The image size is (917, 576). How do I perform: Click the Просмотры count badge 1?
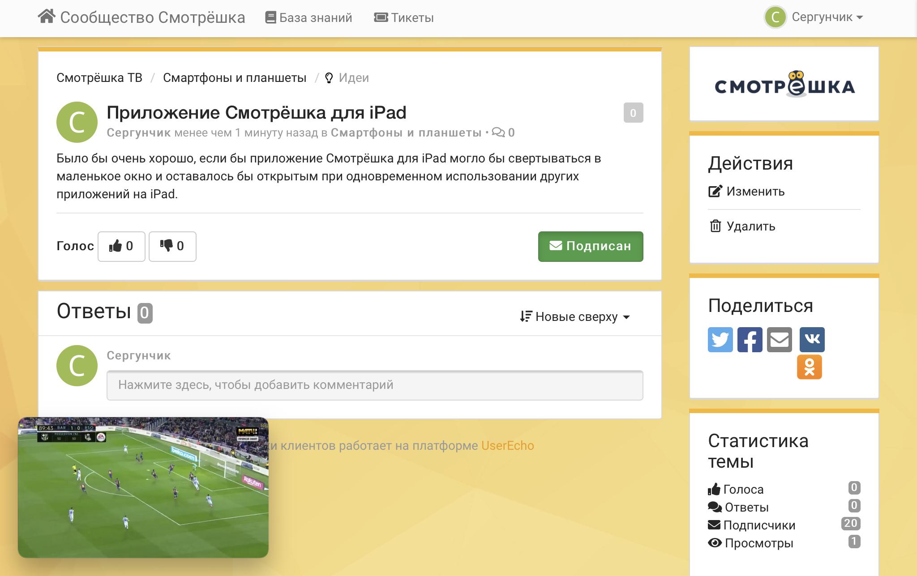click(854, 542)
